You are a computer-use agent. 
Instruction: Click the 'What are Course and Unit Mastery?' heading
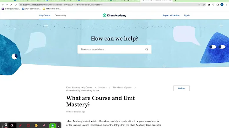tap(101, 101)
